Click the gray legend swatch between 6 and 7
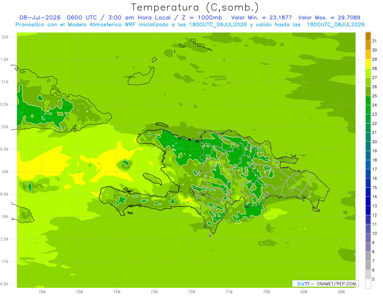This screenshot has width=383, height=296. pyautogui.click(x=368, y=265)
